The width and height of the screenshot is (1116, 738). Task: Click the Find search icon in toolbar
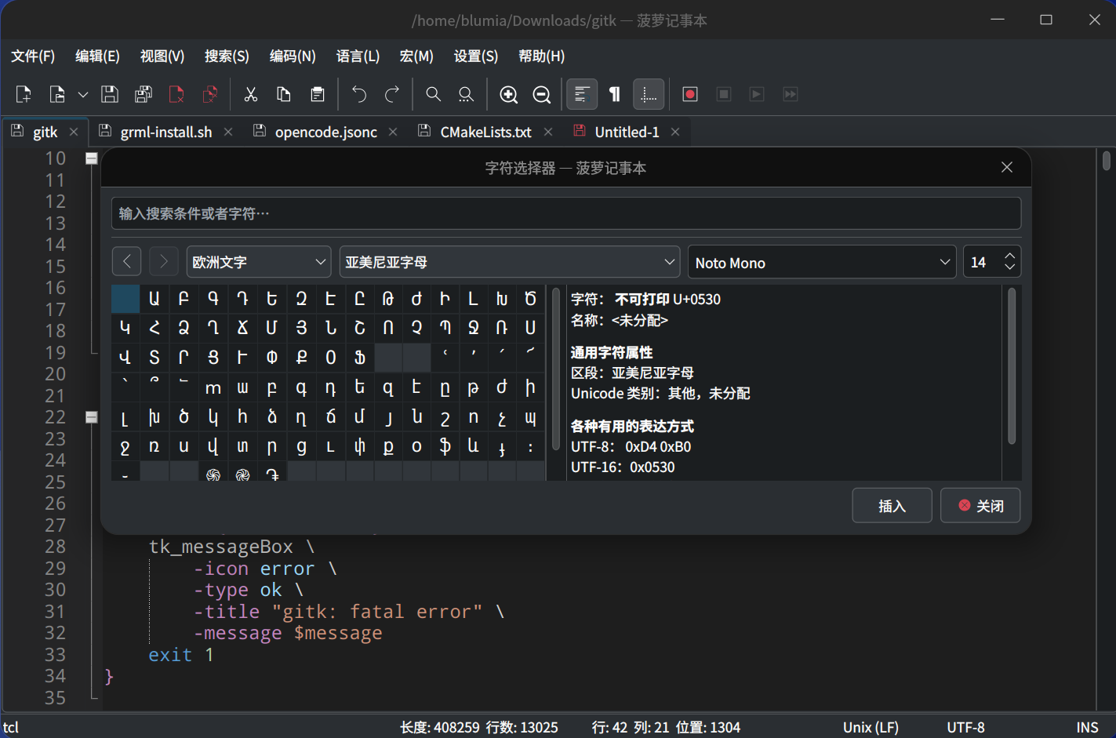tap(433, 94)
